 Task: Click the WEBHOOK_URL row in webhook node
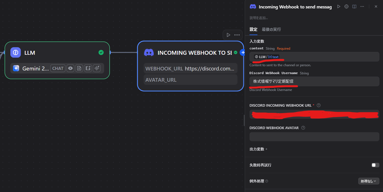coord(191,68)
